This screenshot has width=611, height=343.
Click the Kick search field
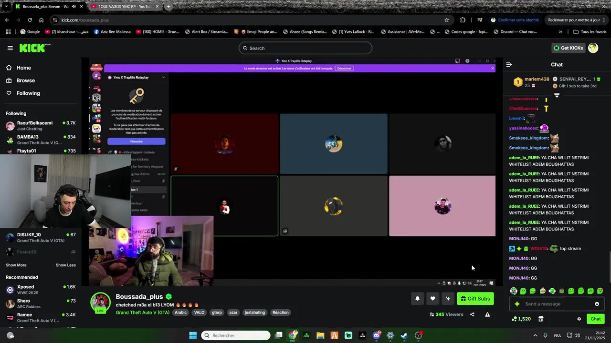pos(305,48)
